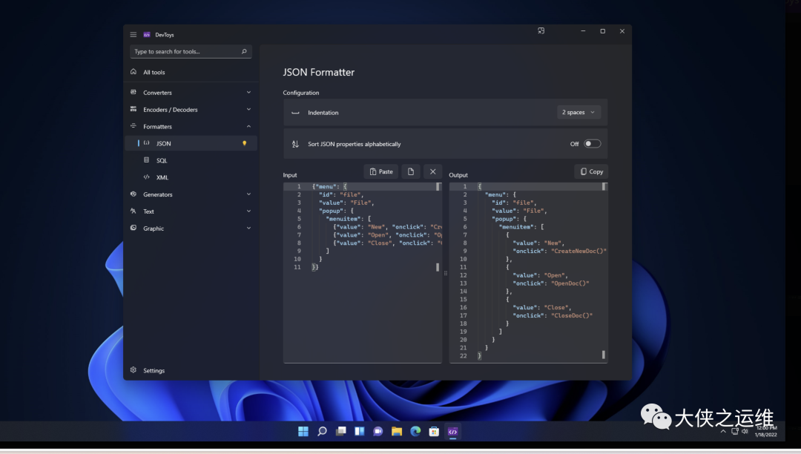
Task: Open Task View from the taskbar
Action: (340, 432)
